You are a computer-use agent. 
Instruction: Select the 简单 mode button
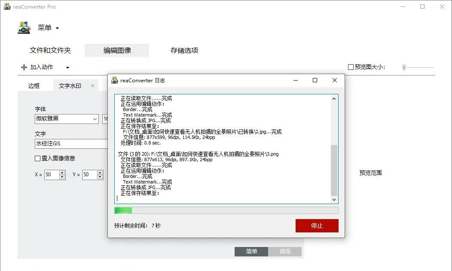pyautogui.click(x=251, y=252)
